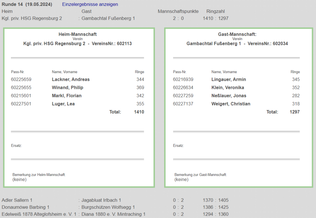
Task: Click Kgl. priv. HSG Regensburg 2 match row
Action: tap(32, 18)
